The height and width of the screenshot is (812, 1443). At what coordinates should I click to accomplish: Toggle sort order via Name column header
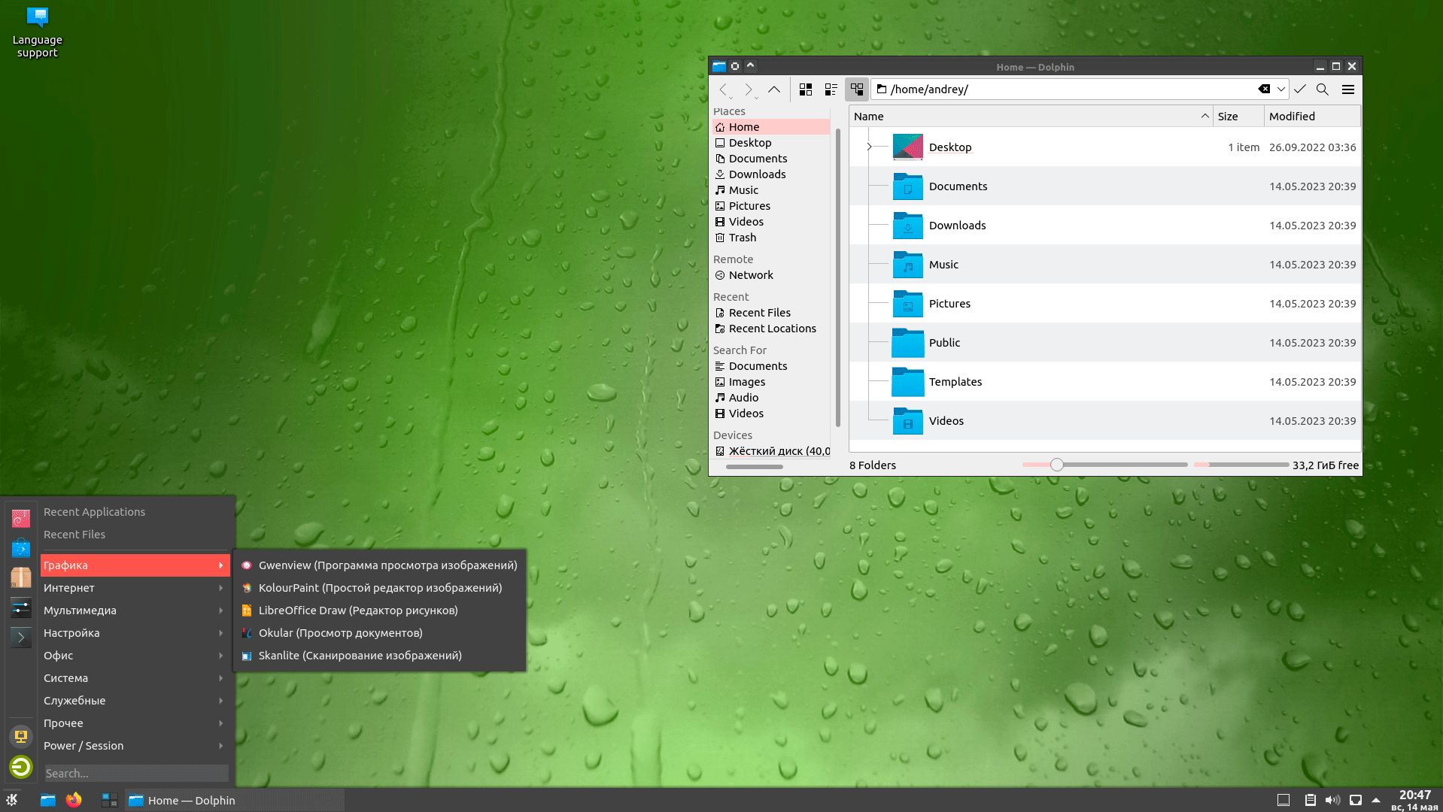1028,117
